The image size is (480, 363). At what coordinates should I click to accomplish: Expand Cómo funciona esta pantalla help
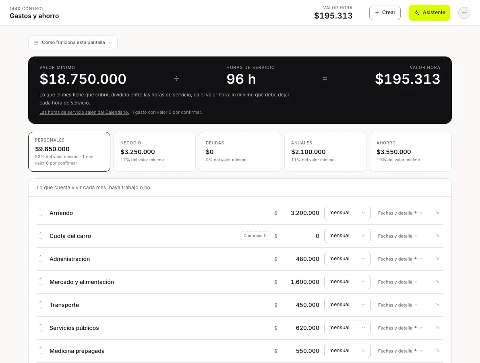pyautogui.click(x=73, y=43)
